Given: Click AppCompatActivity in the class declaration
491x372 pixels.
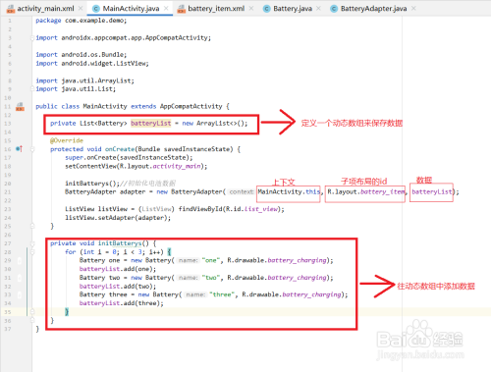Looking at the screenshot, I should (191, 106).
